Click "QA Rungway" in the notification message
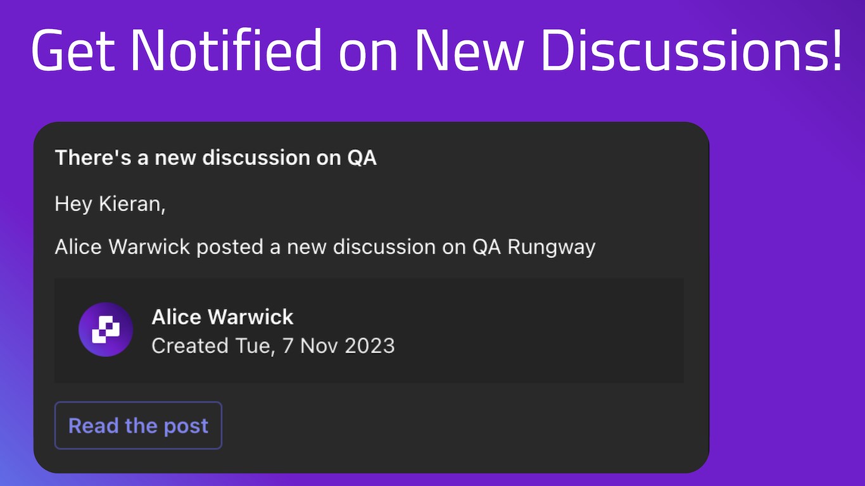Viewport: 865px width, 486px height. click(534, 247)
